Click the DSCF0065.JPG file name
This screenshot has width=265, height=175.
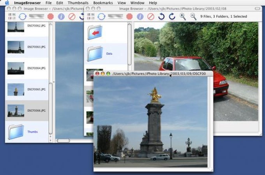pyautogui.click(x=36, y=89)
